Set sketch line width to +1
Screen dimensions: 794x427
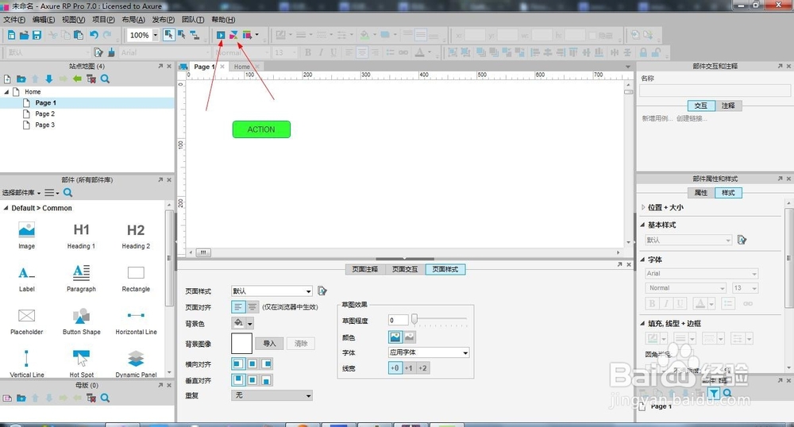click(x=409, y=367)
